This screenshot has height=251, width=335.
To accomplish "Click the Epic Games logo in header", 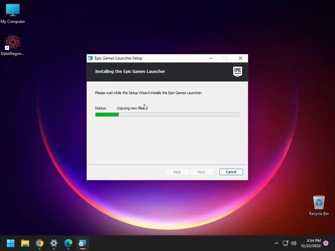I will tap(238, 72).
